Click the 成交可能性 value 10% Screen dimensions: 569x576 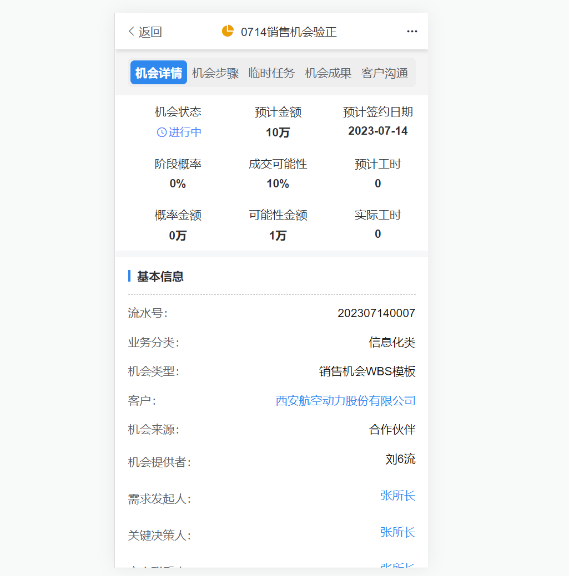tap(278, 183)
